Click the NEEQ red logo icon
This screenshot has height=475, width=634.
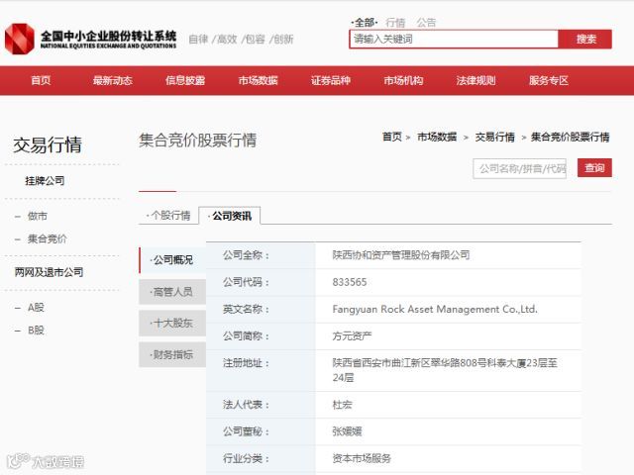pyautogui.click(x=20, y=39)
